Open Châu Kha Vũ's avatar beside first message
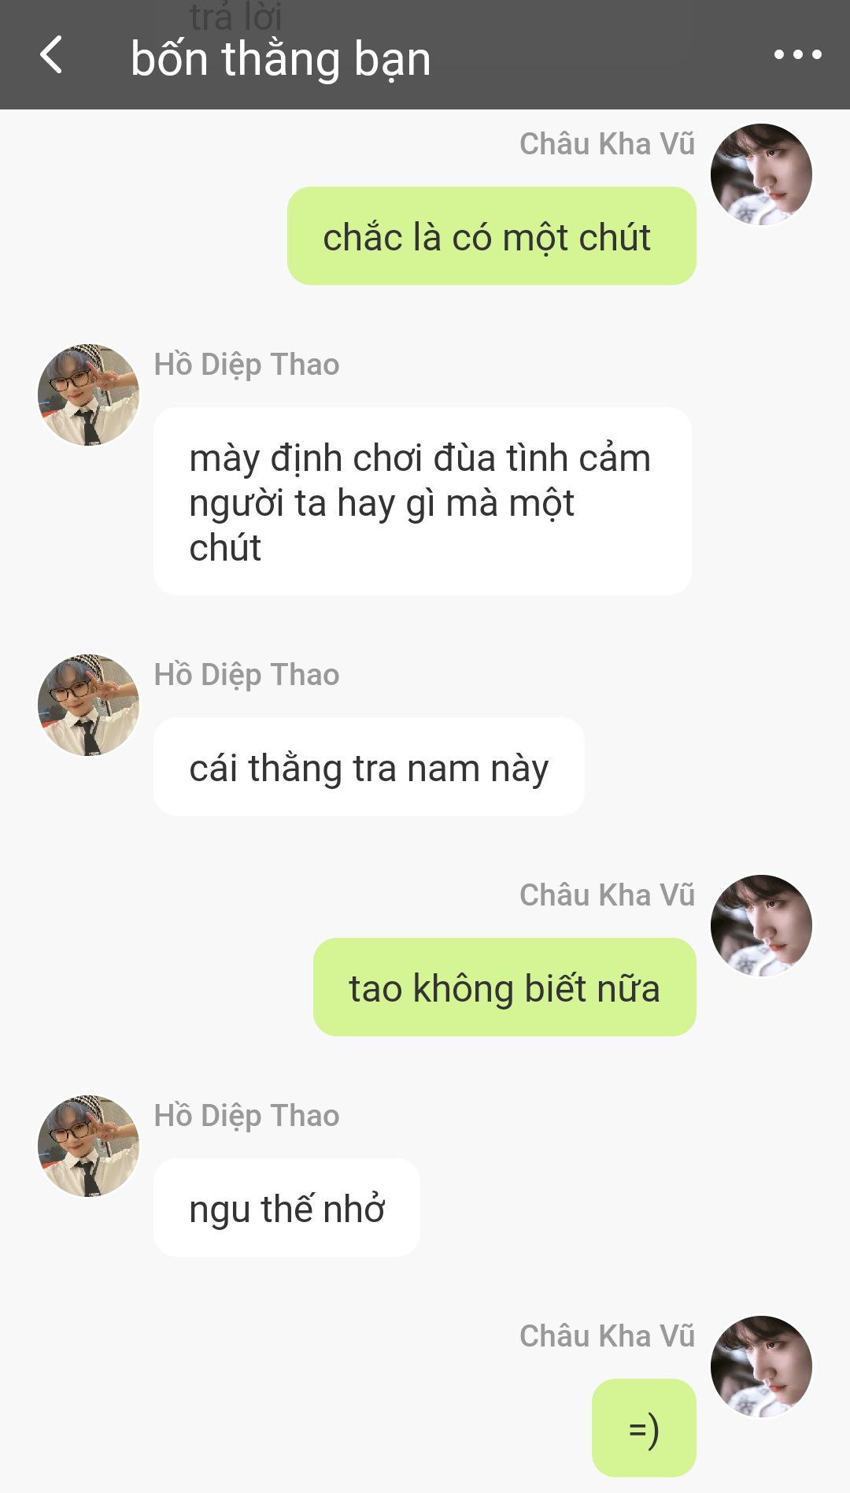The height and width of the screenshot is (1493, 850). click(761, 174)
